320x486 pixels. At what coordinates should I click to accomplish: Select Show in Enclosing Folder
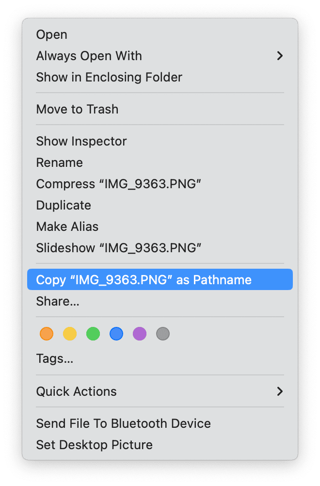click(109, 77)
